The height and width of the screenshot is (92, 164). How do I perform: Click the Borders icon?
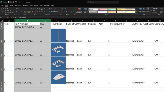point(25,12)
